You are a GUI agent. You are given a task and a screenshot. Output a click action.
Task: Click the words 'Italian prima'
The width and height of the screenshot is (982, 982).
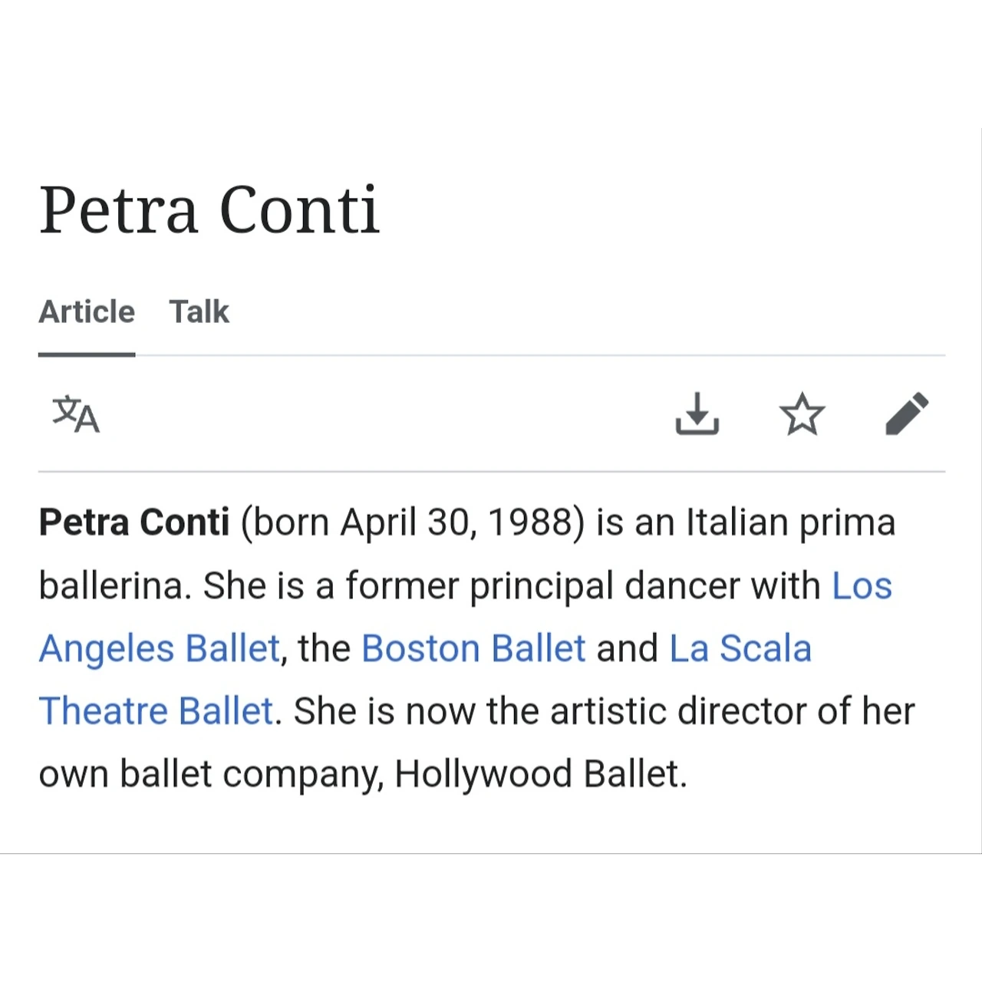click(790, 522)
